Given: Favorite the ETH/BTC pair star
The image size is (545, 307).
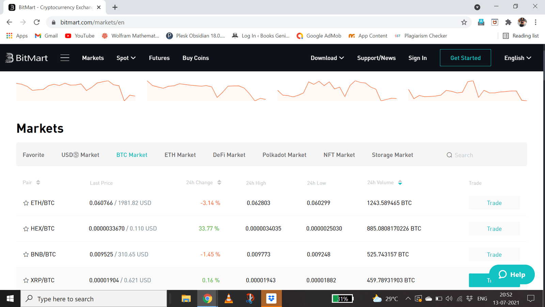Looking at the screenshot, I should (26, 203).
